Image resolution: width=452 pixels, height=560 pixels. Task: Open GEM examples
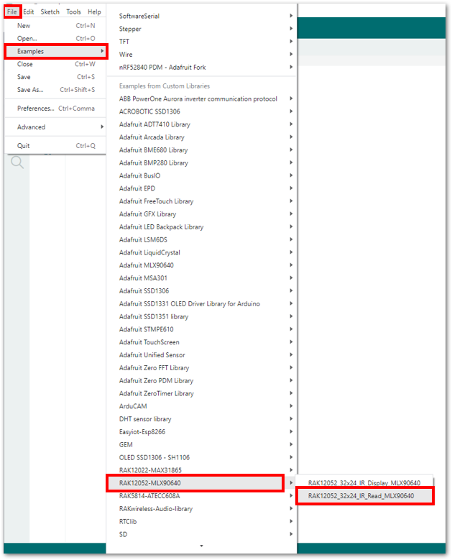click(202, 445)
